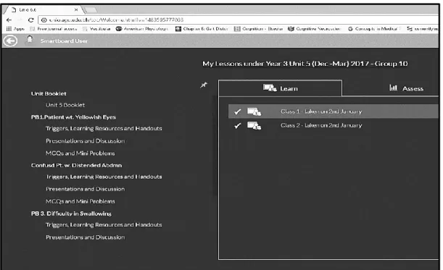Select PB 3. Difficulty in Swallowing heading
Viewport: 443px width, 270px height.
click(71, 214)
